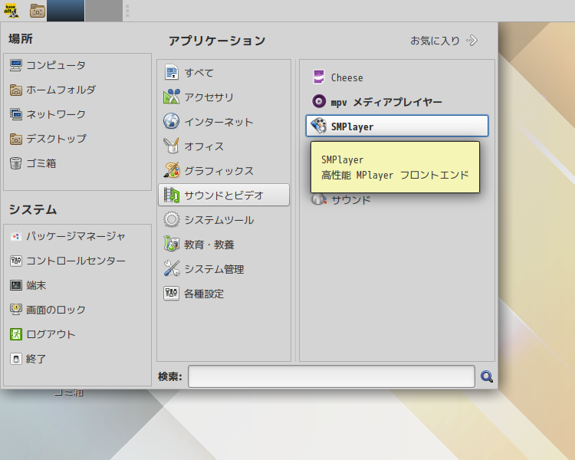Click the Preferences (各種設定) category icon

[x=171, y=294]
